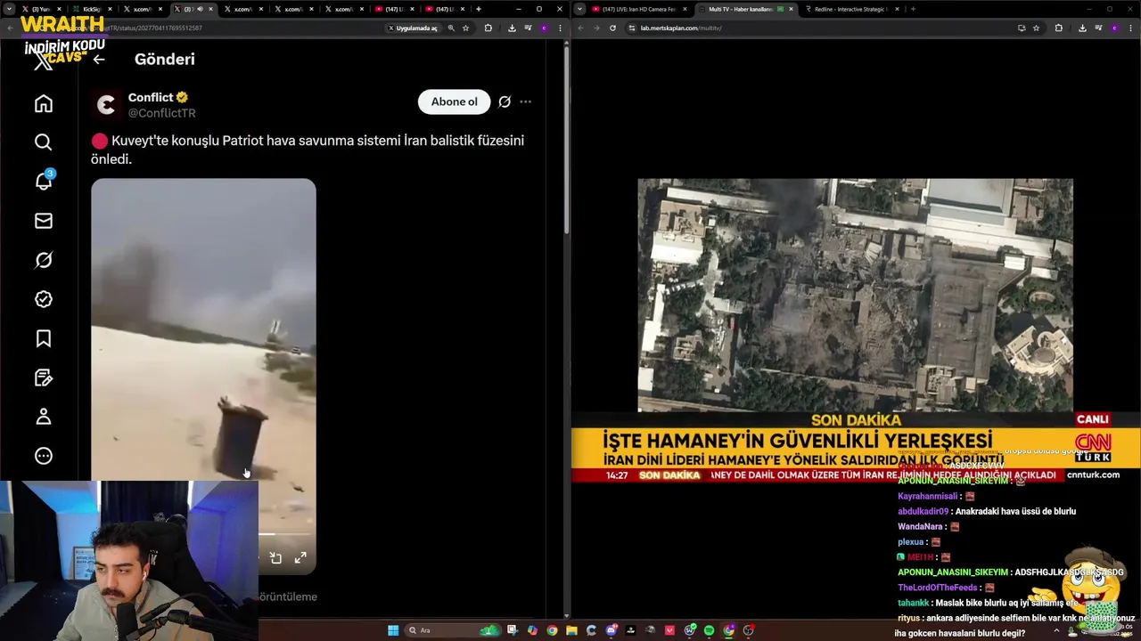Open tab search dropdown in left browser
This screenshot has height=641, width=1141.
pos(11,9)
